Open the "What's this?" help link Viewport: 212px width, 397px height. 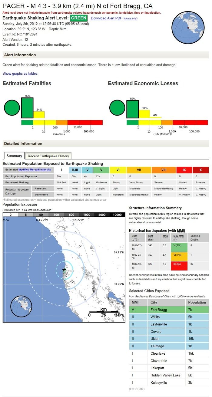(131, 19)
